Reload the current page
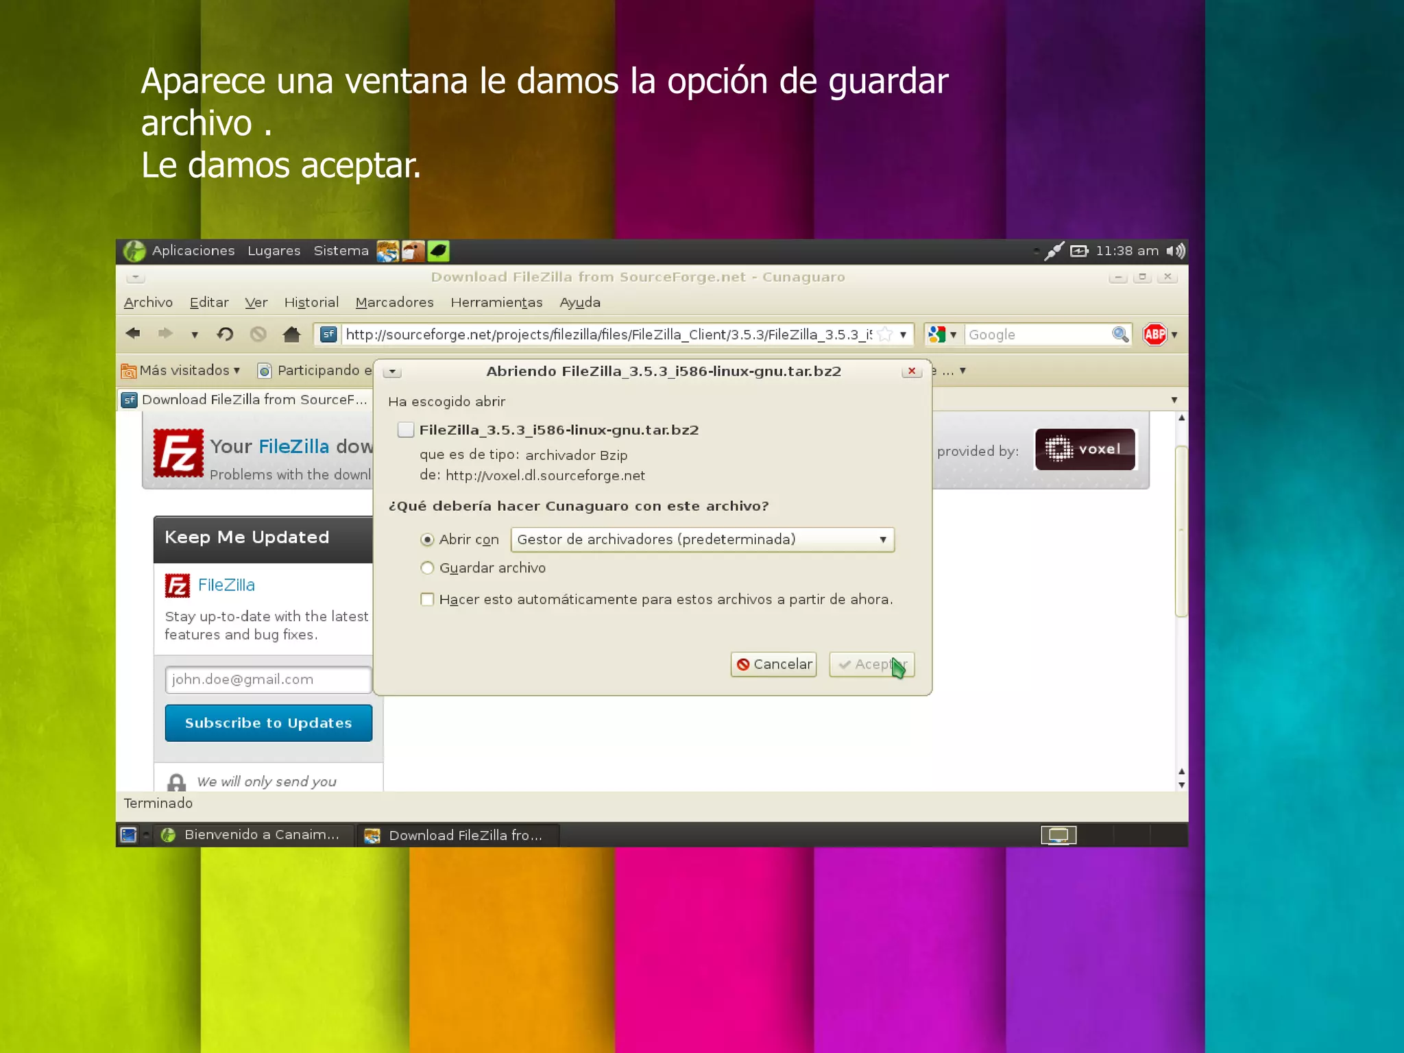The width and height of the screenshot is (1404, 1053). click(x=225, y=334)
